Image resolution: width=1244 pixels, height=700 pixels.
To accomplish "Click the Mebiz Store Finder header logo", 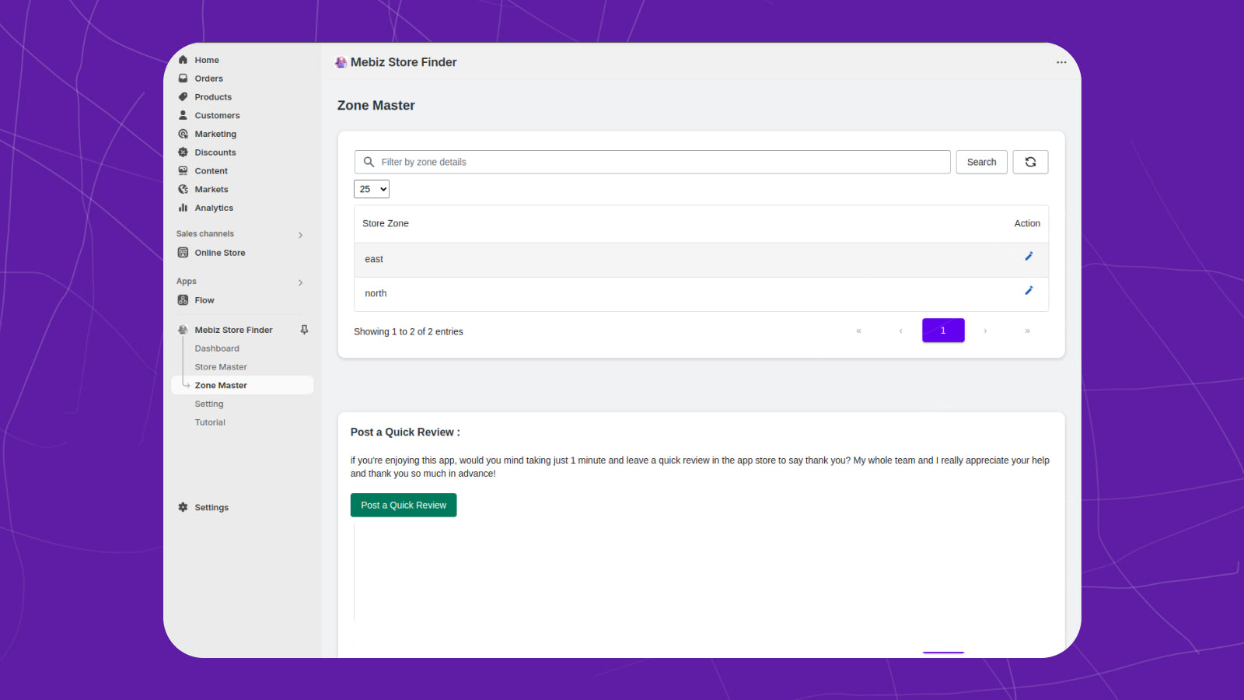I will 341,62.
